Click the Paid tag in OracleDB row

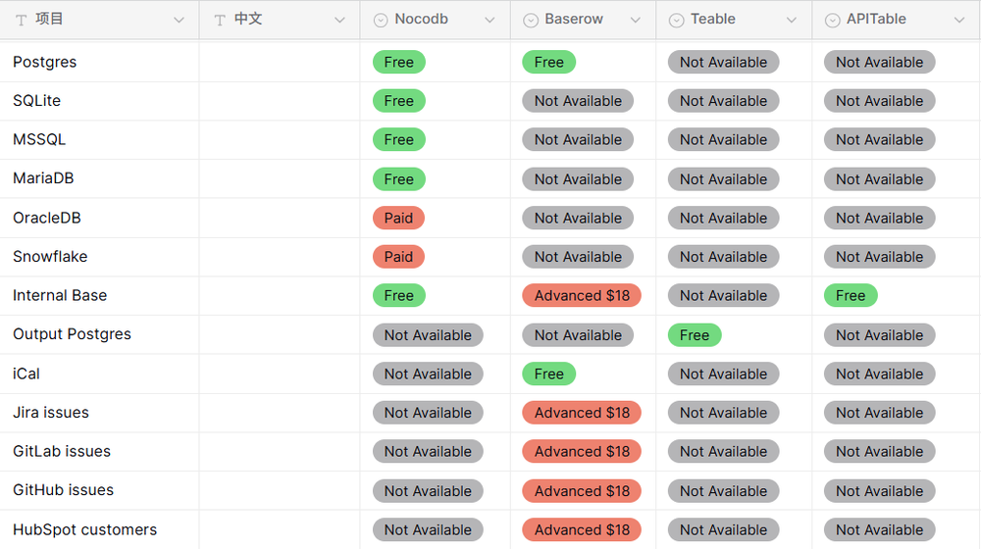(398, 218)
